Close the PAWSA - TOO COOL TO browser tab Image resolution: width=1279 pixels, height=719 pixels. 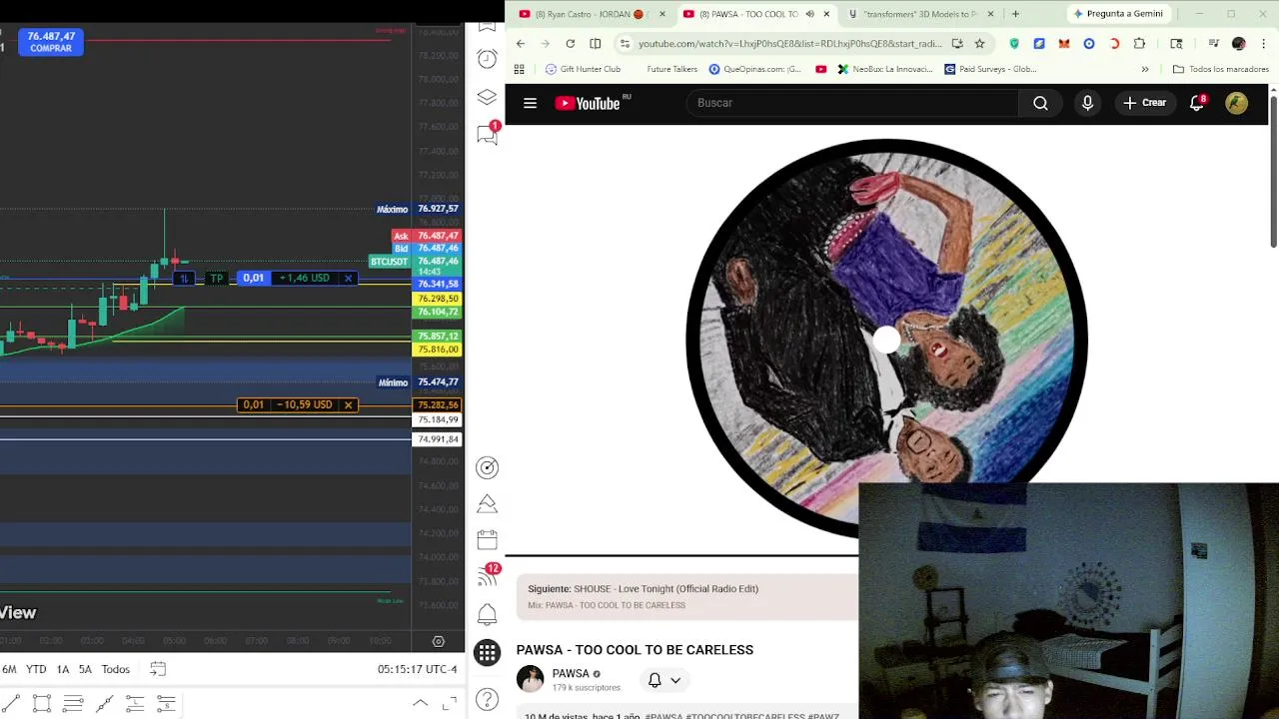pyautogui.click(x=826, y=14)
